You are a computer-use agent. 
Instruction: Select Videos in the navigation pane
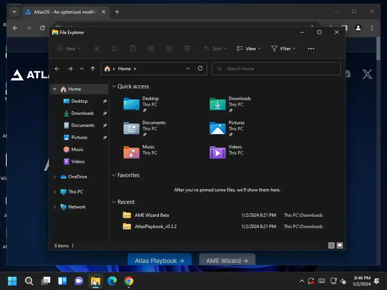pyautogui.click(x=79, y=162)
